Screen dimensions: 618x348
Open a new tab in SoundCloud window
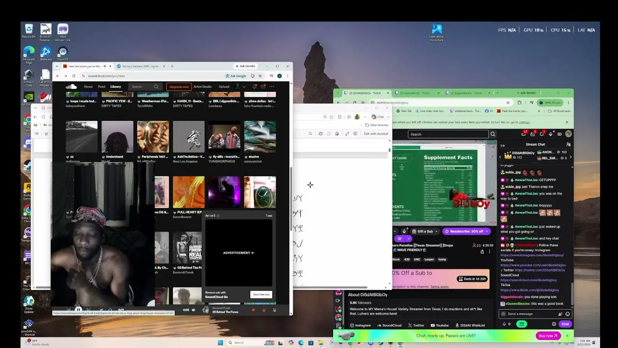point(172,66)
